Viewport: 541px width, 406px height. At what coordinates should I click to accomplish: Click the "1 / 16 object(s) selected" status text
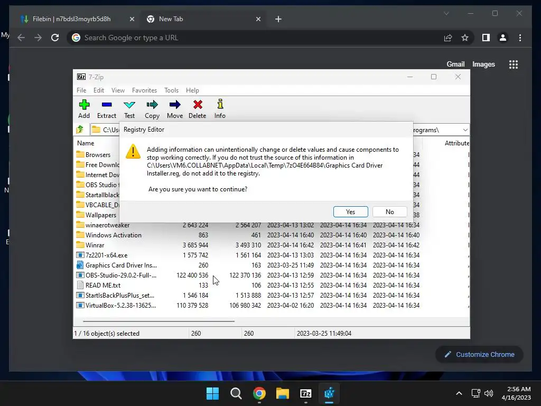[x=107, y=334]
